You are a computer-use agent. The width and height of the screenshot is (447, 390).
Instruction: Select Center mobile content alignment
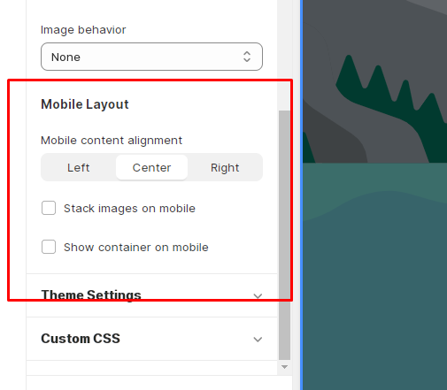(x=151, y=167)
